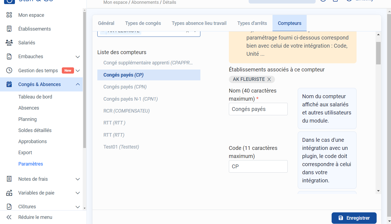Open Approbations in sidebar
Viewport: 391px width, 224px height.
pyautogui.click(x=33, y=141)
